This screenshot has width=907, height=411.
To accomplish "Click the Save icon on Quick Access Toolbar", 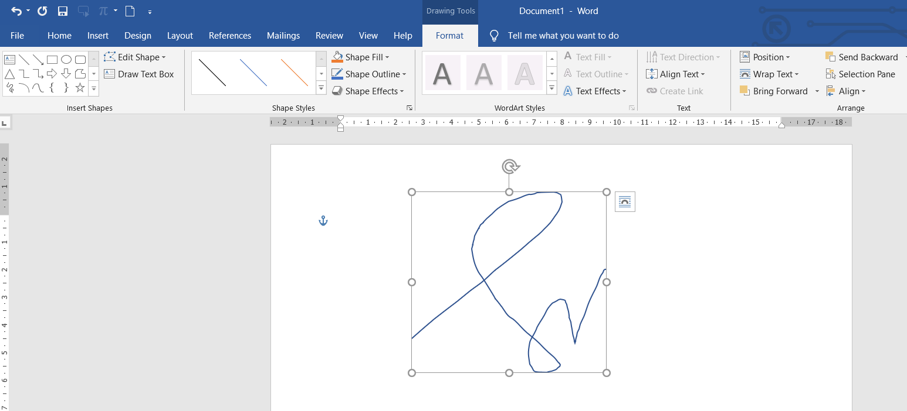I will 63,11.
